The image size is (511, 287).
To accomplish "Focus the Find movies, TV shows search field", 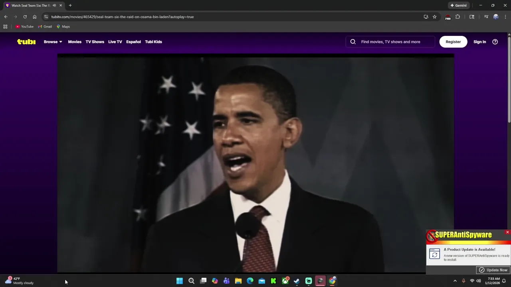I will coord(390,41).
